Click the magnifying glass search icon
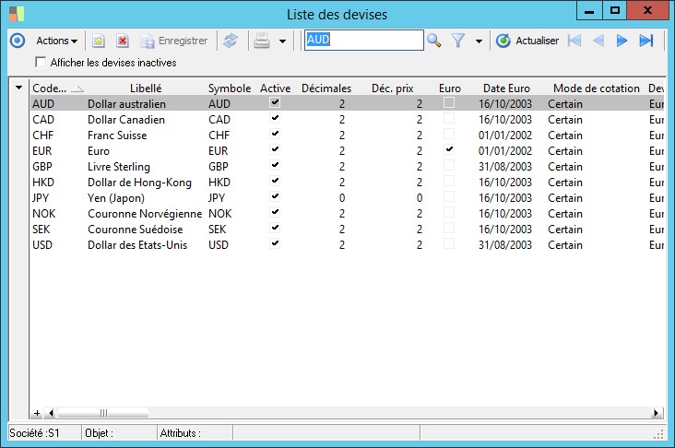The height and width of the screenshot is (448, 675). [434, 41]
